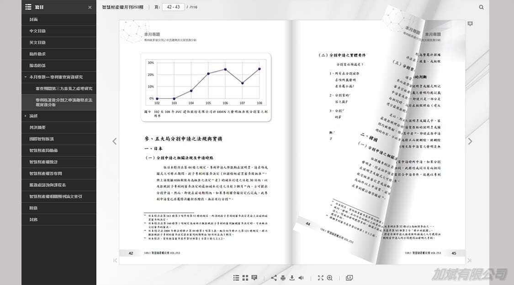Open the notes/comments icon in bottom toolbar
Viewport: 514px width, 285px height.
click(254, 278)
